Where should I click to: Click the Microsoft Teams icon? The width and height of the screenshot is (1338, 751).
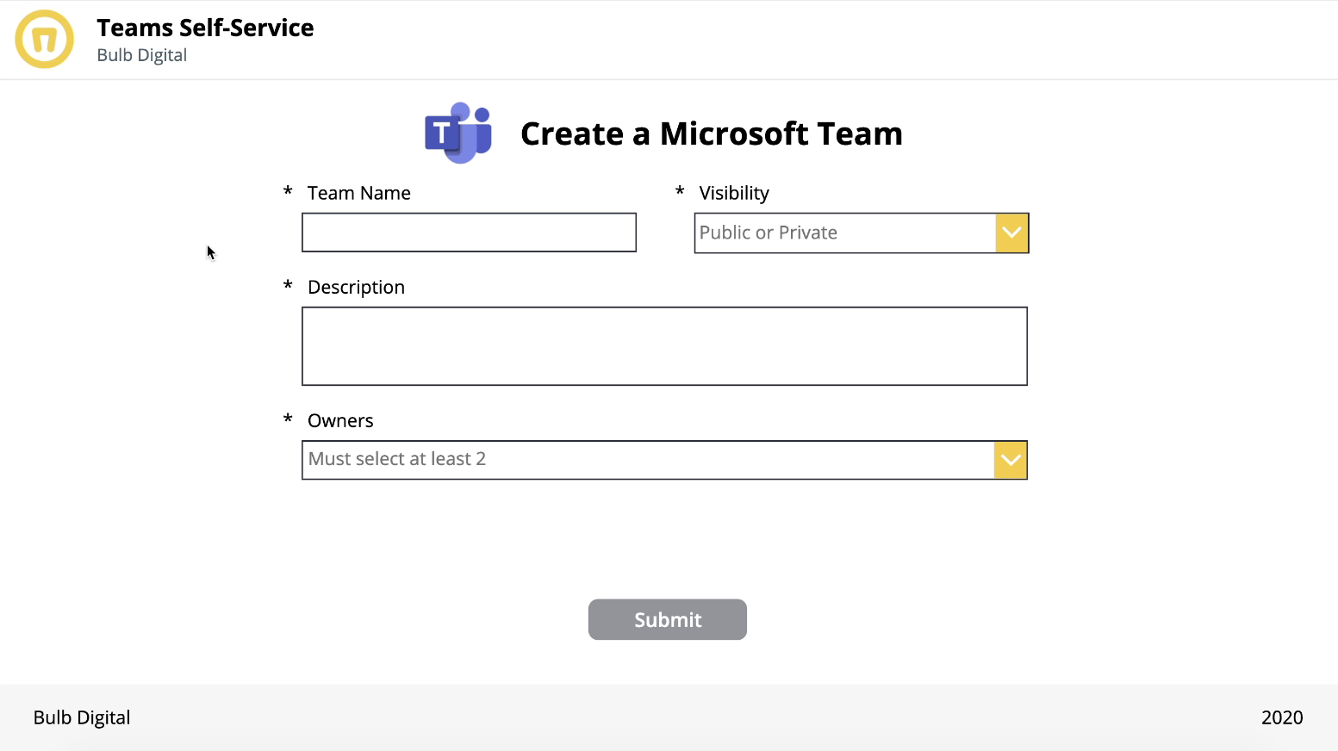(459, 133)
